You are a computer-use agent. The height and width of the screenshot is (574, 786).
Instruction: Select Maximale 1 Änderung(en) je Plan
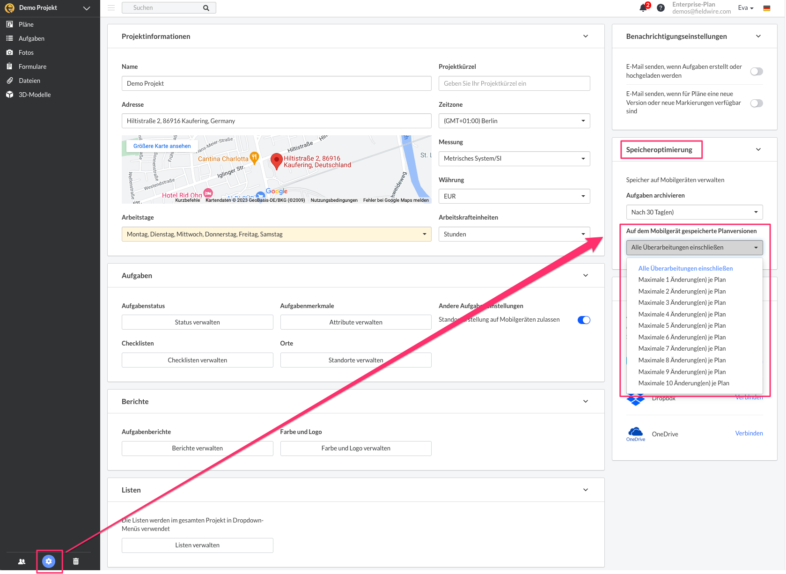[694, 280]
